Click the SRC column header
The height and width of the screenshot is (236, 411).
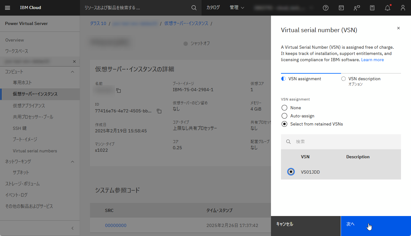point(109,210)
